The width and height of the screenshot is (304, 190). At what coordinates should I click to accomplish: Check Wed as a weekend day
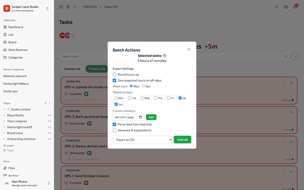(142, 98)
